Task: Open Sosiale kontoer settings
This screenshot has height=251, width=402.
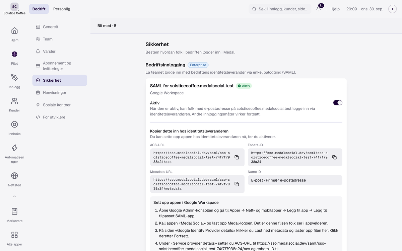Action: pyautogui.click(x=60, y=105)
